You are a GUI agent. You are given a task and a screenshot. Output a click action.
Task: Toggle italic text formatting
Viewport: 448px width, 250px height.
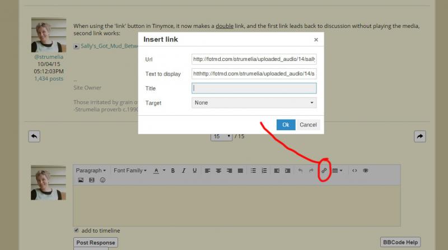pos(184,171)
